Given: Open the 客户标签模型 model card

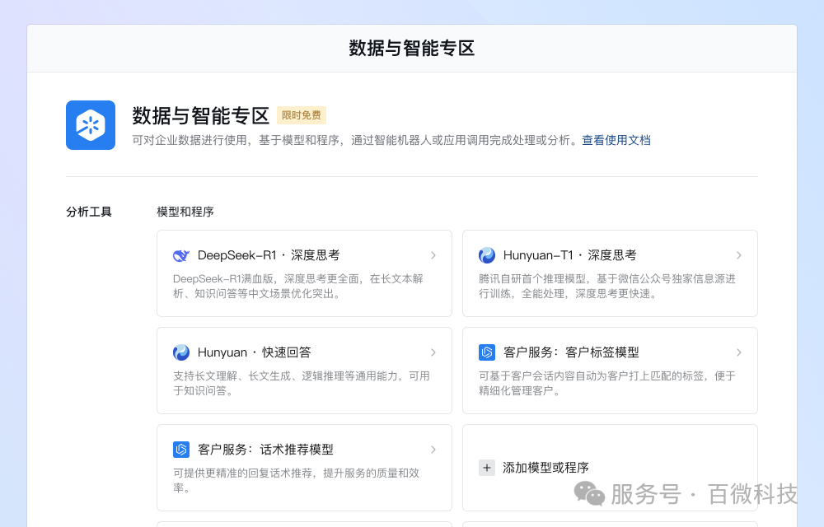Looking at the screenshot, I should (610, 371).
